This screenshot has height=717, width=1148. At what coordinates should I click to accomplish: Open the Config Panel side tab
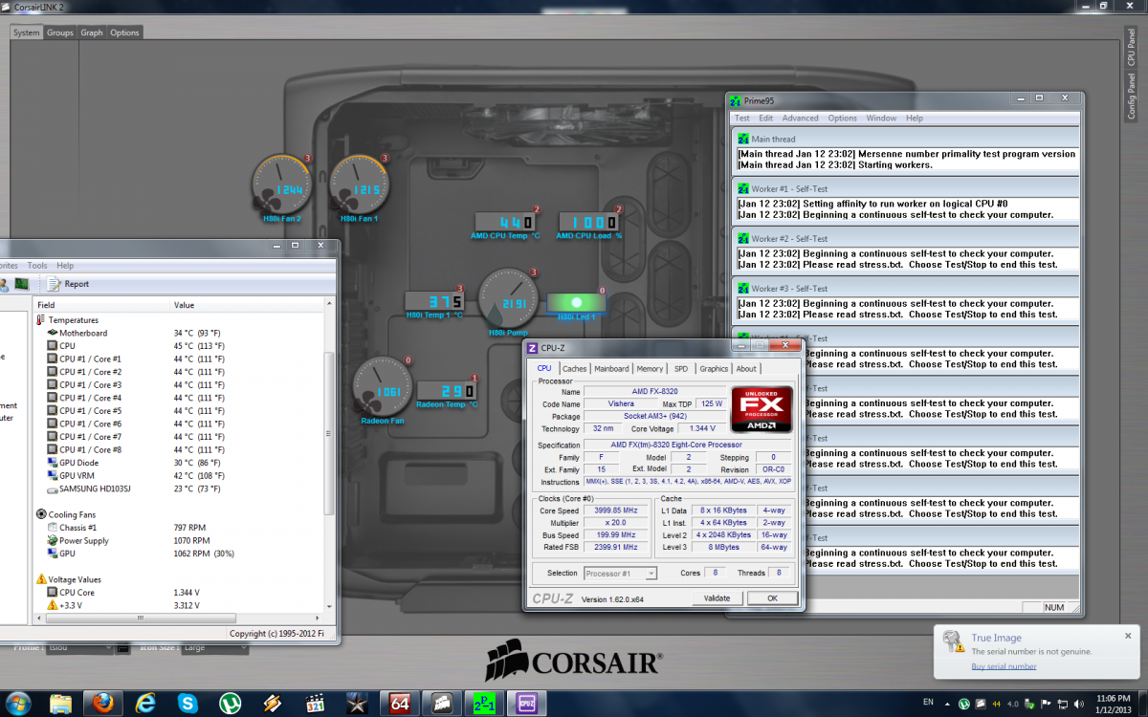(1131, 96)
